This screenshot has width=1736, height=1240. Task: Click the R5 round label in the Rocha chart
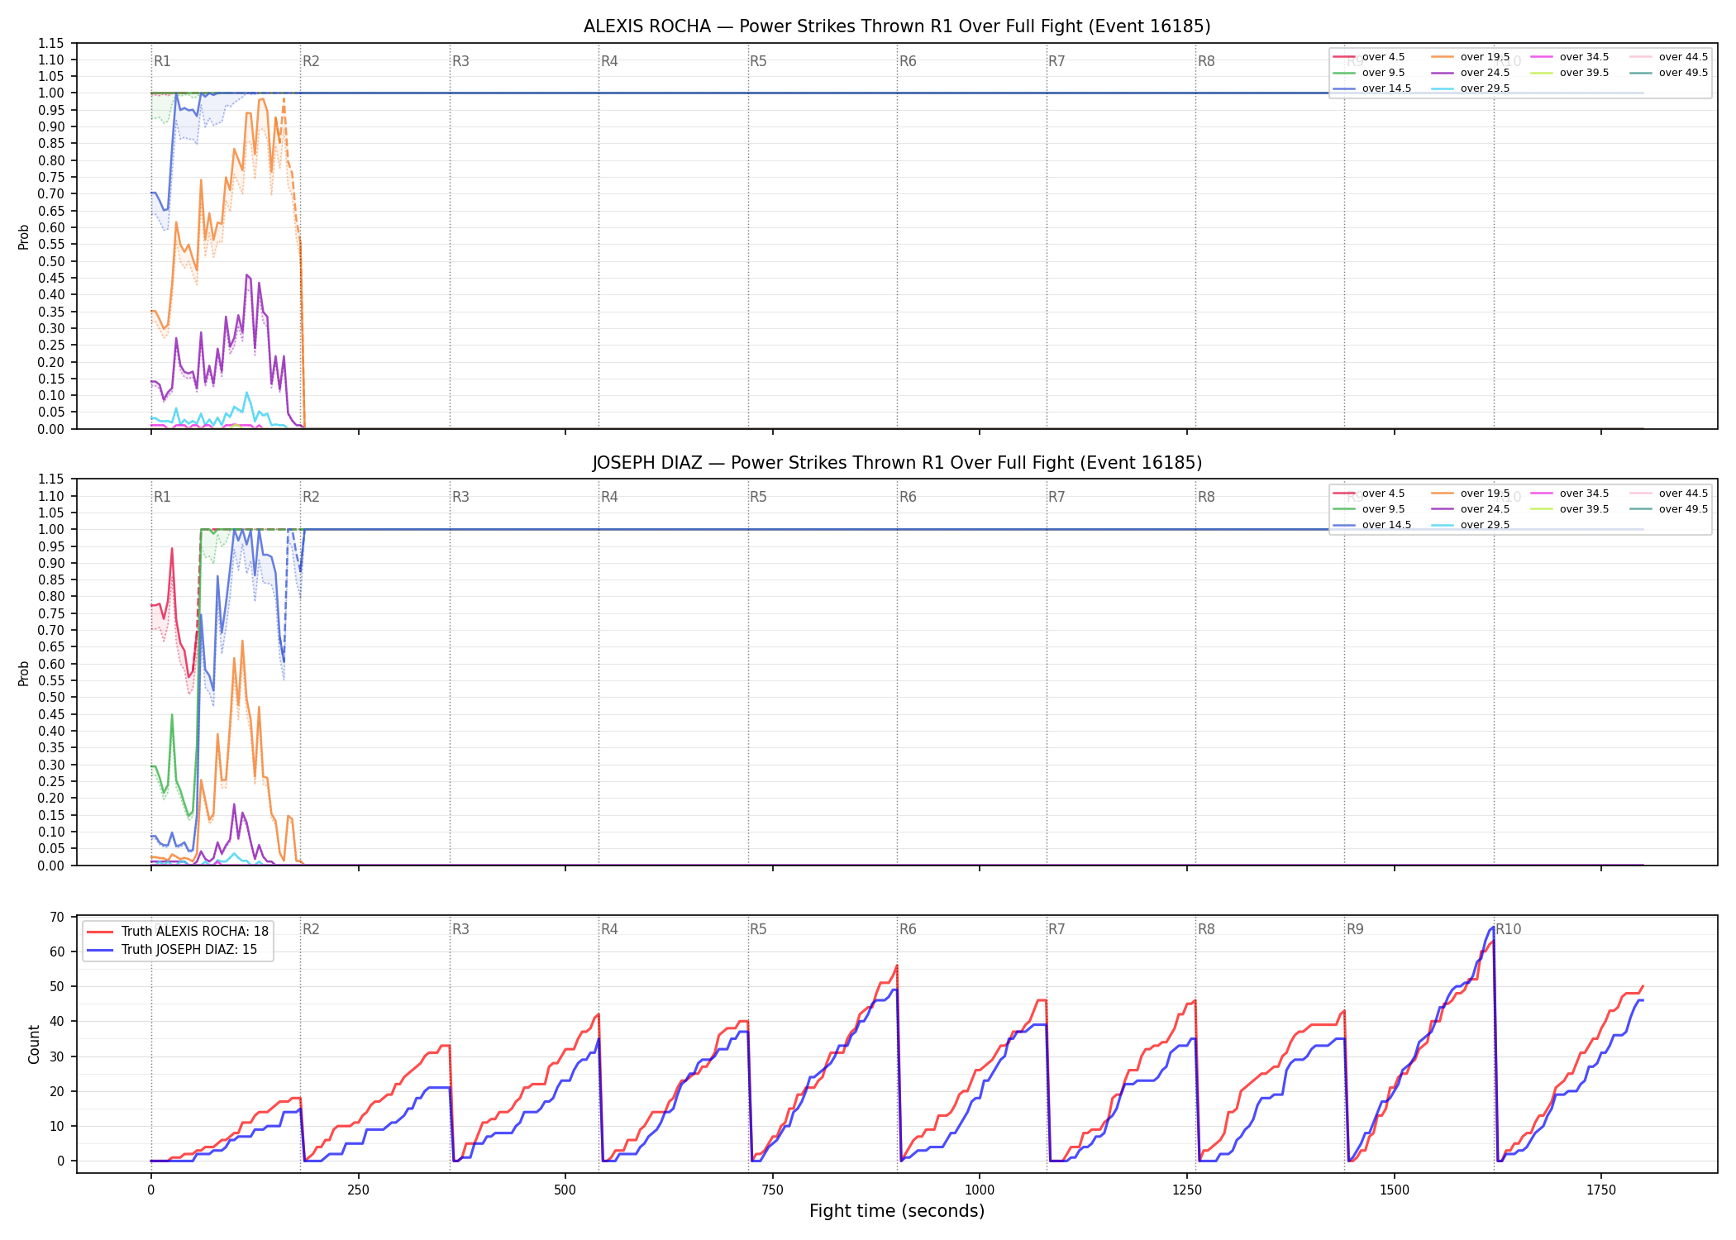point(758,61)
